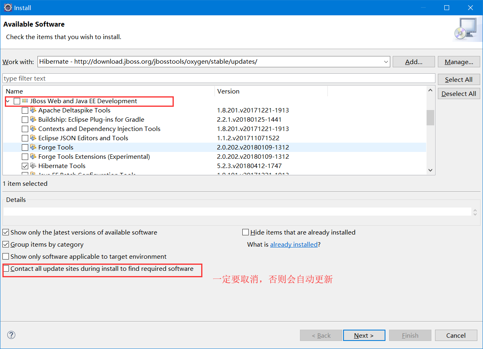The image size is (483, 349).
Task: Enable Hide items that are already installed
Action: click(x=246, y=232)
